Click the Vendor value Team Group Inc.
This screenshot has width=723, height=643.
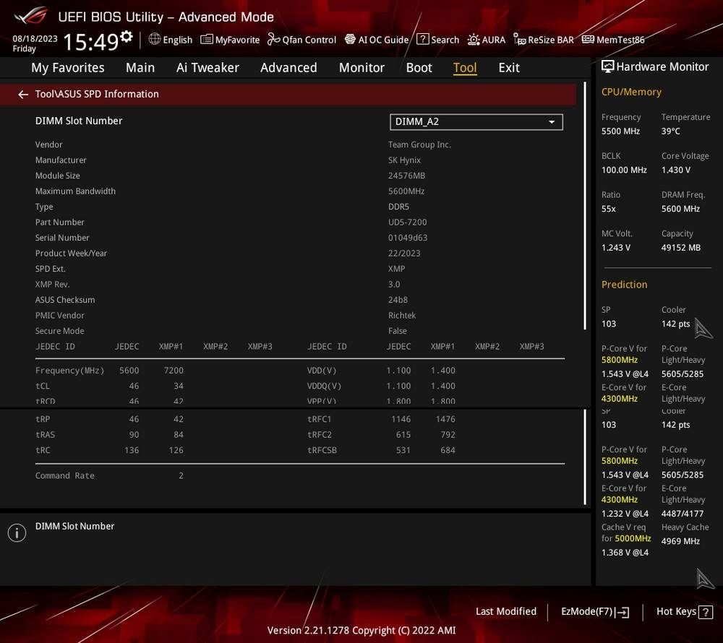(x=419, y=144)
